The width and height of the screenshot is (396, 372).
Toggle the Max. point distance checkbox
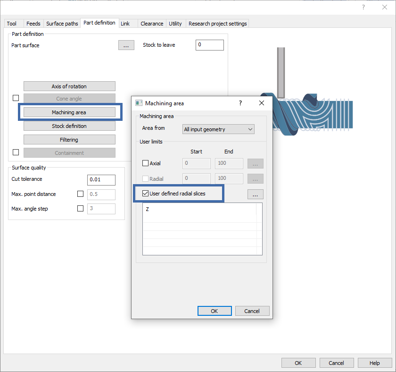pyautogui.click(x=80, y=194)
